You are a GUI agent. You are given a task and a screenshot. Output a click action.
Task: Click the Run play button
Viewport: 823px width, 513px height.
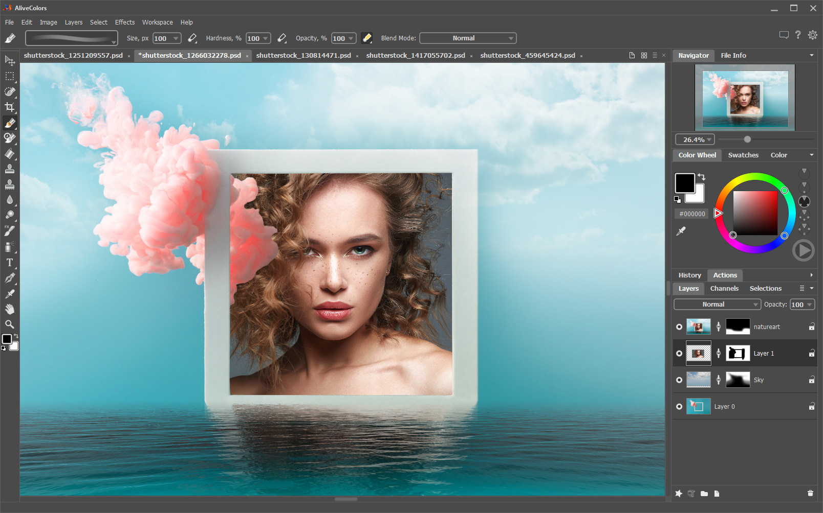pos(803,250)
